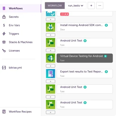This screenshot has height=116, width=116.
Task: Click the Virtual Device Testing step icon
Action: [x=51, y=58]
